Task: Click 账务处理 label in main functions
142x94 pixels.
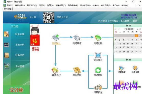Action: 19,34
